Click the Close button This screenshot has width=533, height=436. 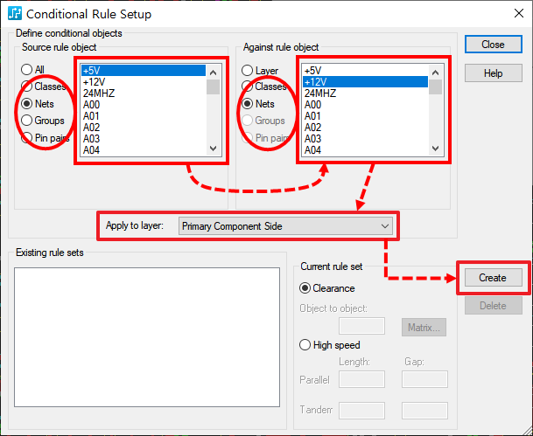494,44
